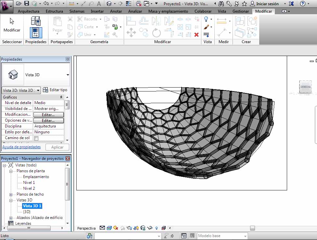Click the visual style icon in view control bar
This screenshot has height=240, width=317.
pos(109,228)
